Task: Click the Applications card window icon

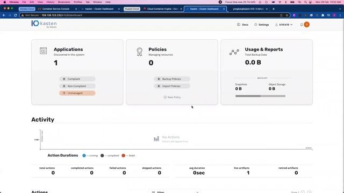Action: click(x=43, y=51)
